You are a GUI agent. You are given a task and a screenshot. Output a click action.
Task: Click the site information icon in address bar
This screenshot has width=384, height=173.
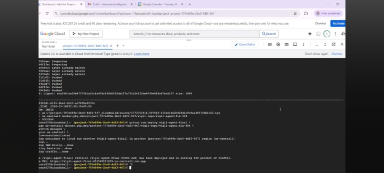56,13
